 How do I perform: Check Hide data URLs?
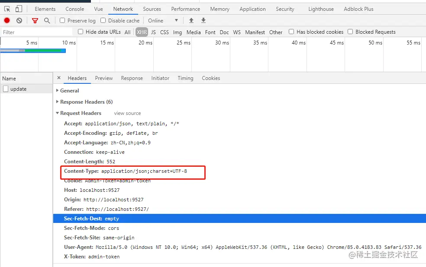pos(81,32)
